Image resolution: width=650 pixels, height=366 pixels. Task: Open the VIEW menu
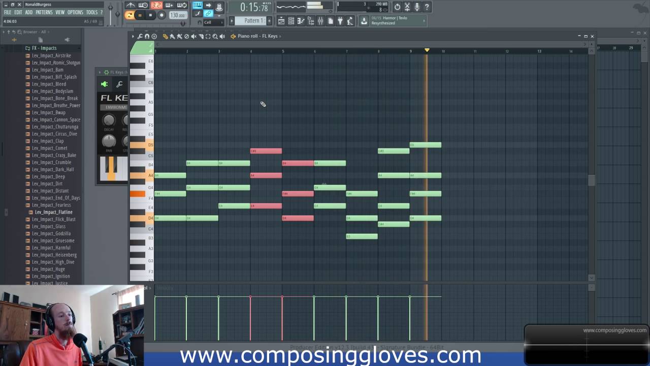(60, 12)
